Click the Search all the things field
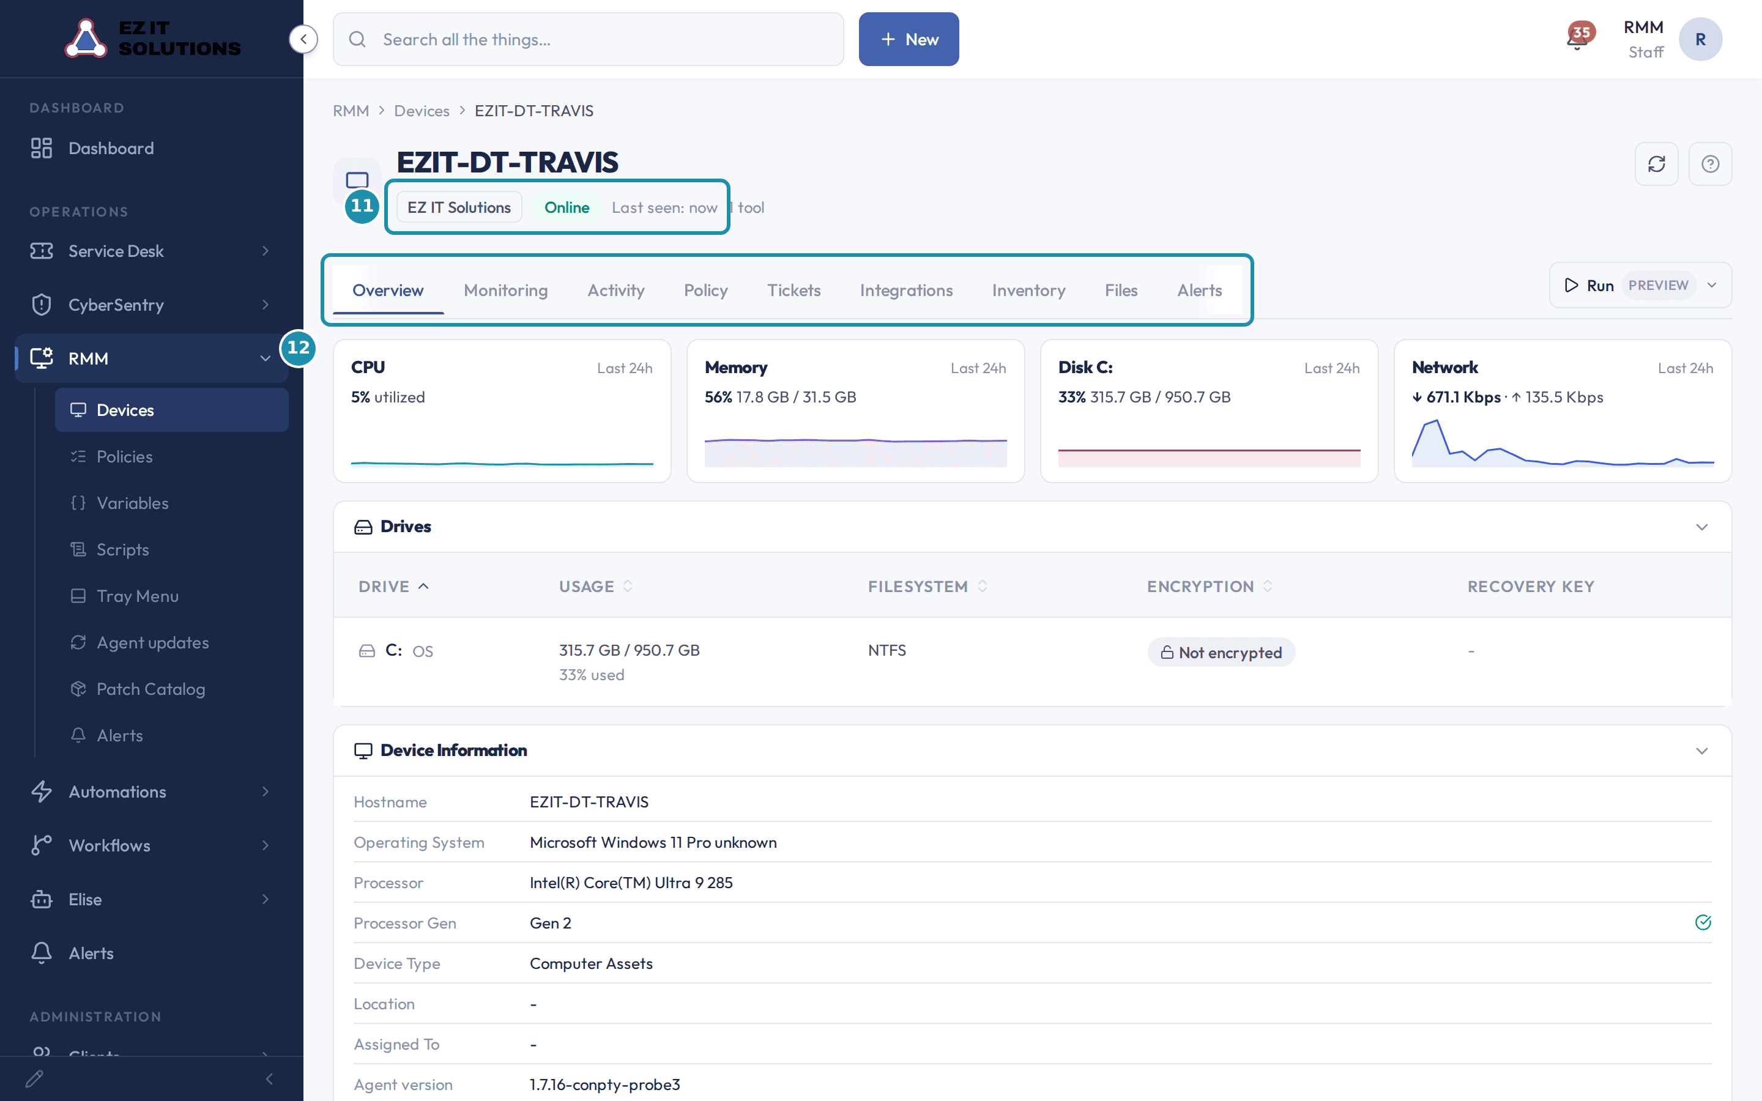Viewport: 1762px width, 1101px height. click(x=589, y=39)
